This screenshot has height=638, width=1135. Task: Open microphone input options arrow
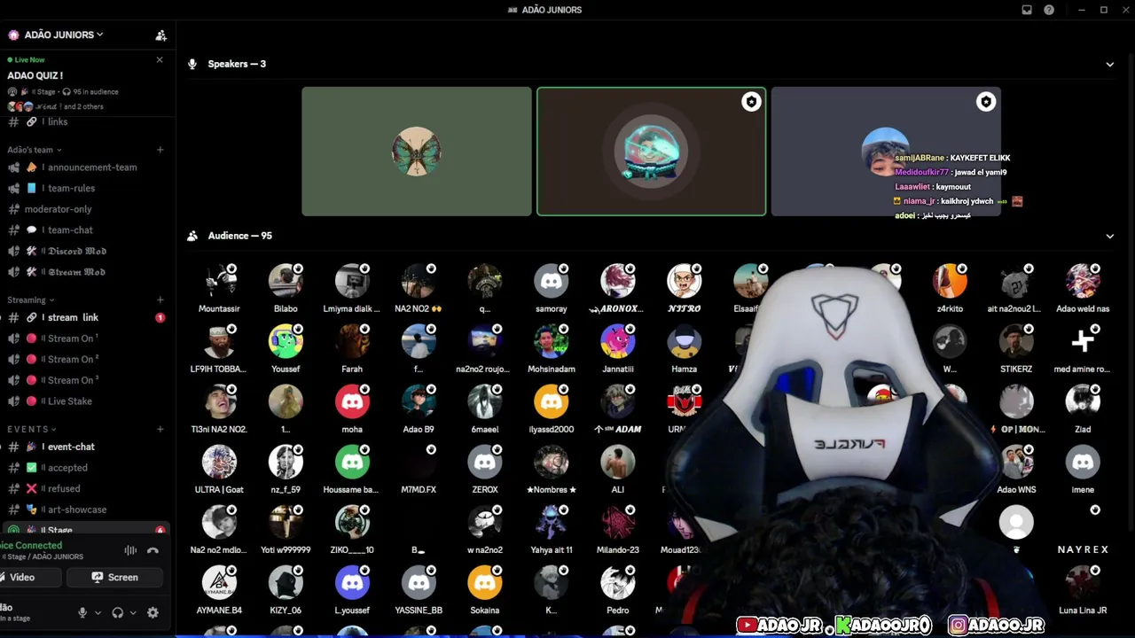98,612
